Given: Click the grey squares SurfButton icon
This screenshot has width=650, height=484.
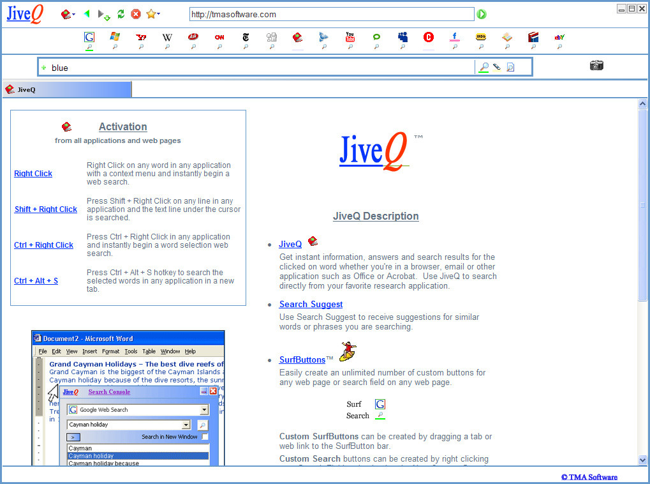Looking at the screenshot, I should coord(272,37).
